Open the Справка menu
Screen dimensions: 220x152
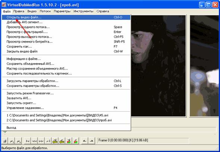click(x=103, y=11)
